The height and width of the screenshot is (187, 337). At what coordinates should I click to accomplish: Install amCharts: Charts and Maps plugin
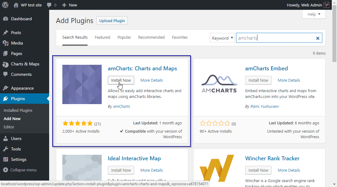coord(121,80)
